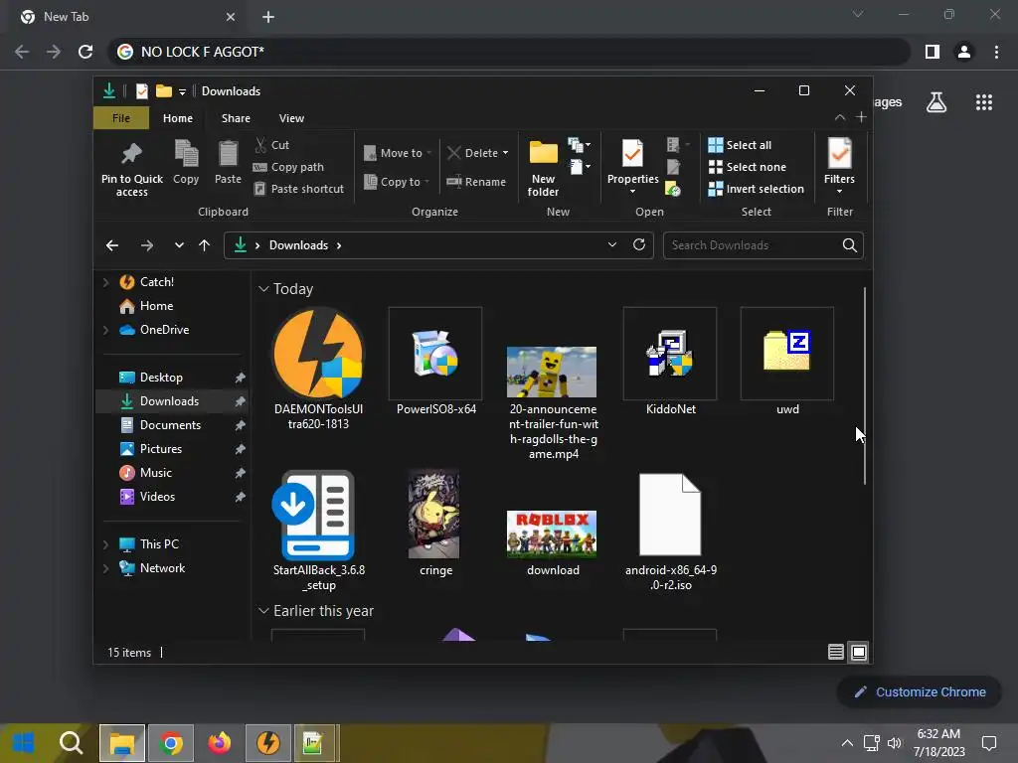Image resolution: width=1018 pixels, height=763 pixels.
Task: Open Videos in navigation pane
Action: pos(147,497)
